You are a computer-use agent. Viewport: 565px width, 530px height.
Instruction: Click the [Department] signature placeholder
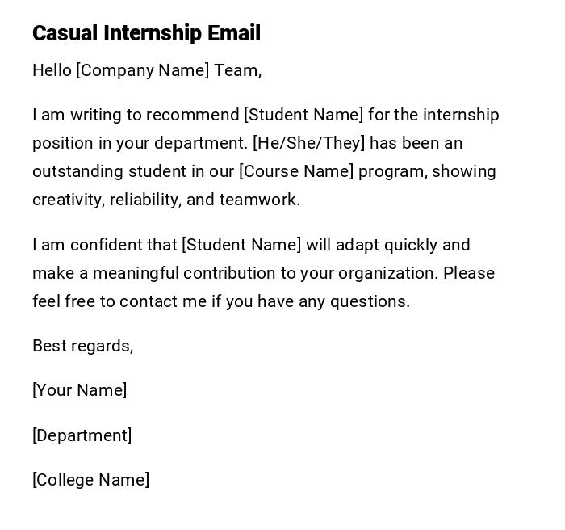point(82,435)
